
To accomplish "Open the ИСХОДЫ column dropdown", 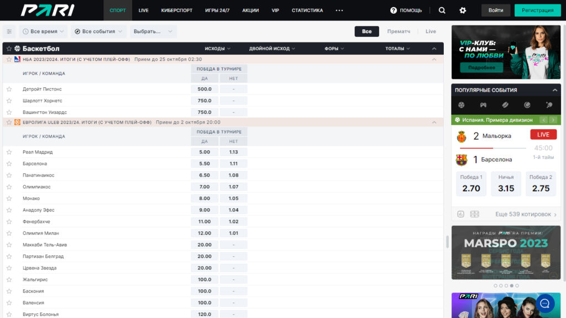I will coord(217,49).
